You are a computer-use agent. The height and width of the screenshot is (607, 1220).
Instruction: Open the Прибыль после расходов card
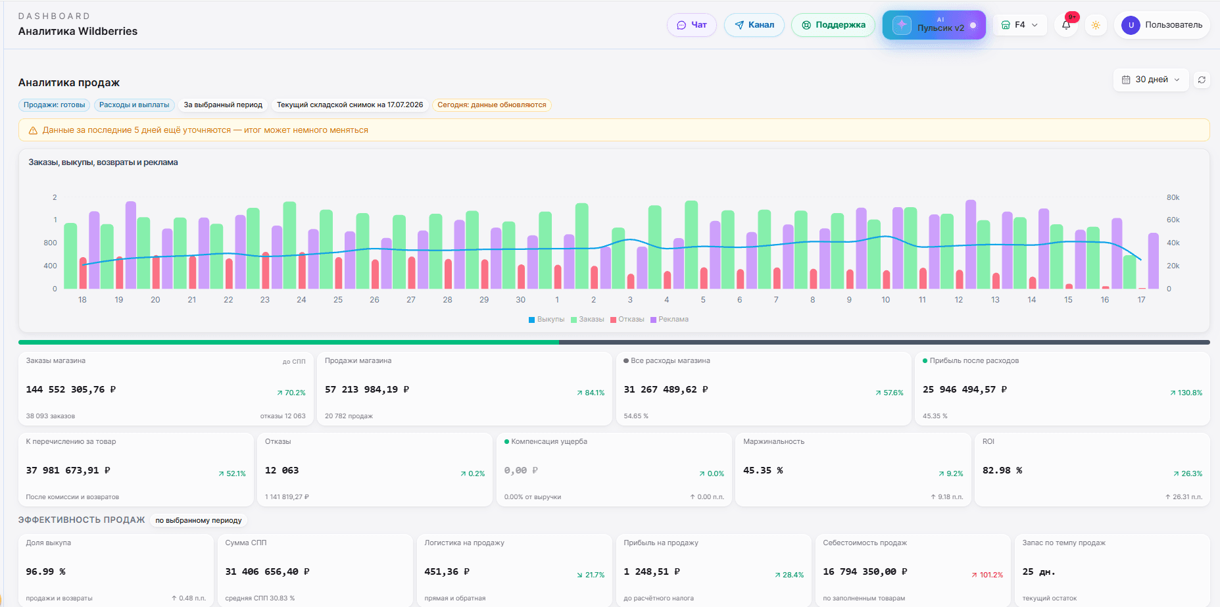coord(1062,389)
